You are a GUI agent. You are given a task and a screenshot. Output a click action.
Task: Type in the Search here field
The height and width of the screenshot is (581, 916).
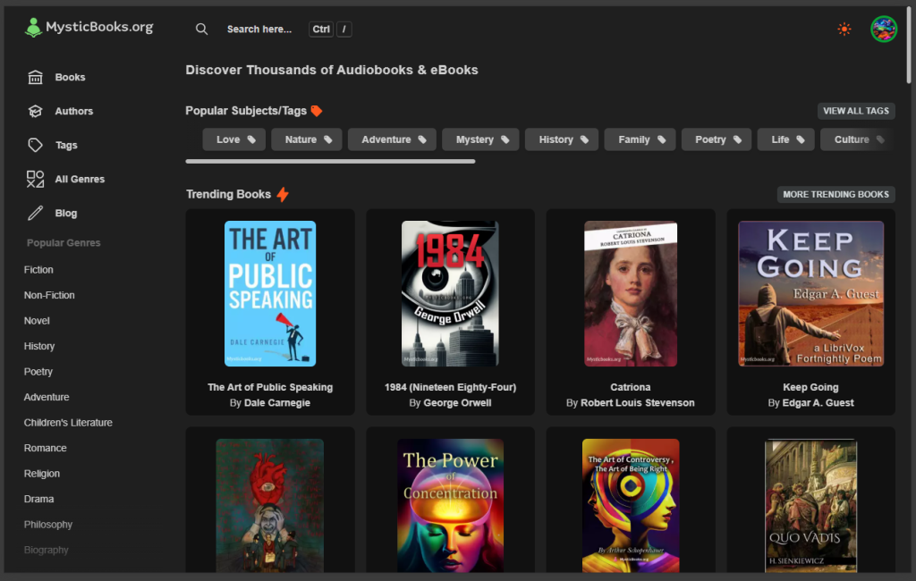[259, 29]
